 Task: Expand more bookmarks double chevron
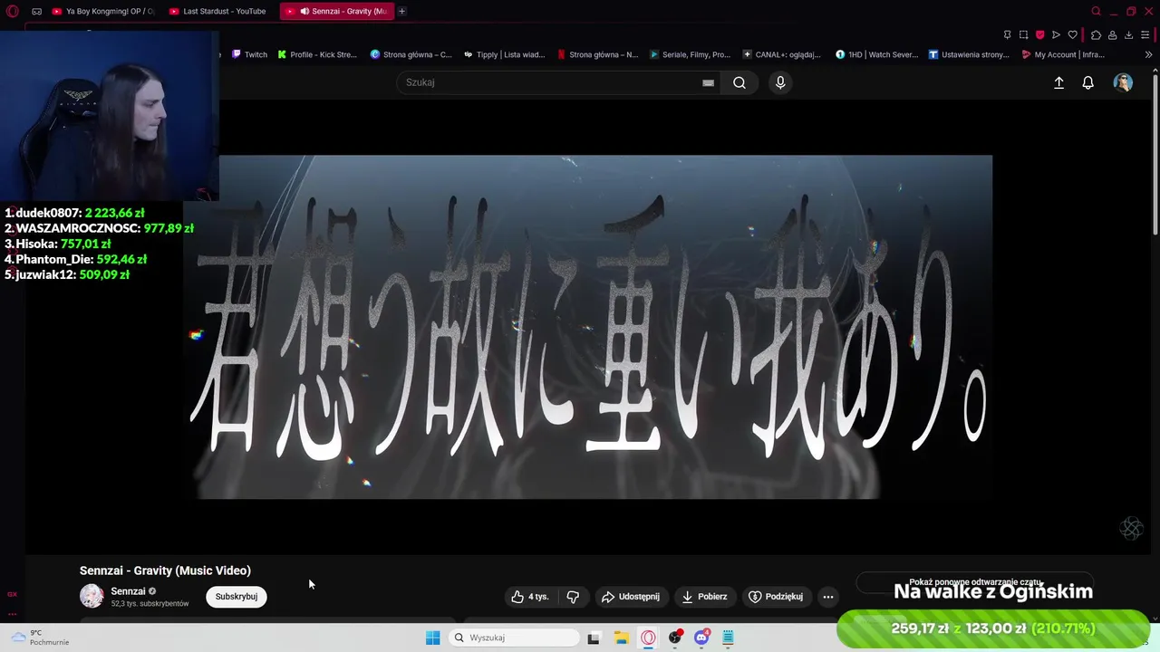coord(1148,54)
